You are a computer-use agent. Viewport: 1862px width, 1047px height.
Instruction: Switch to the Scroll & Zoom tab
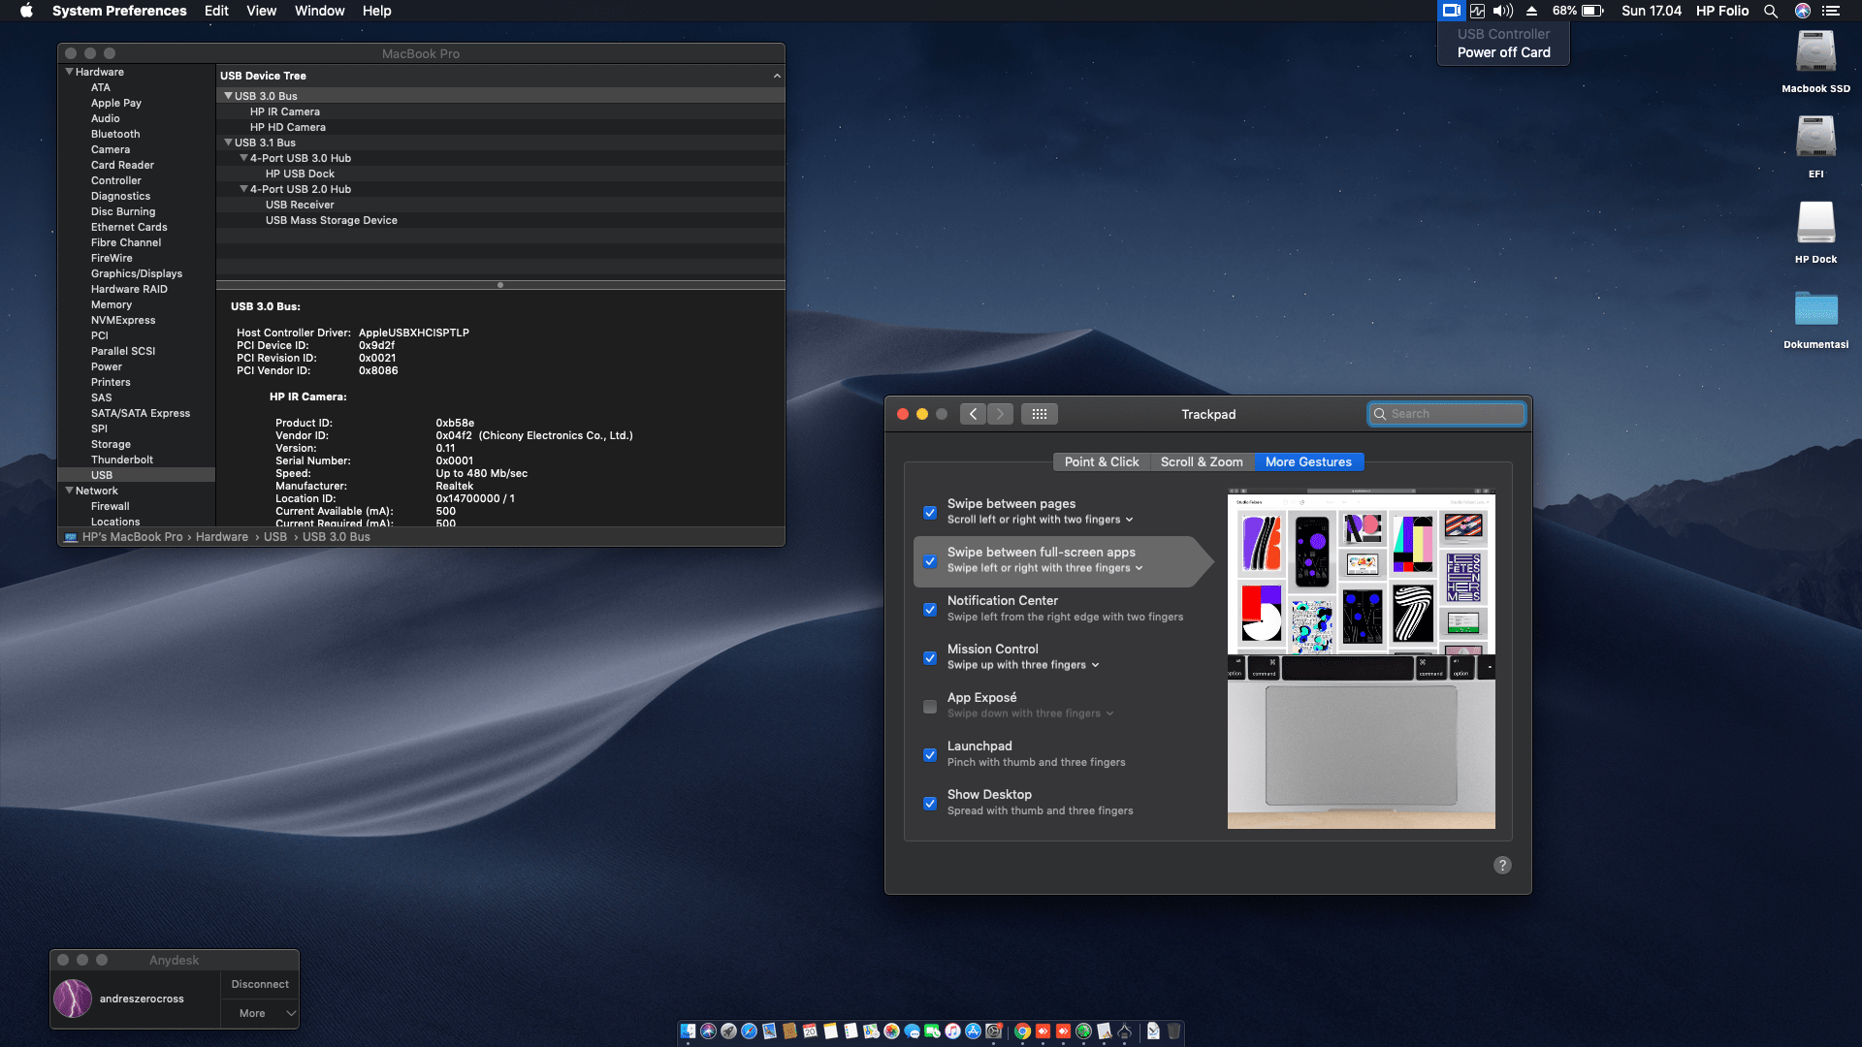click(x=1202, y=462)
